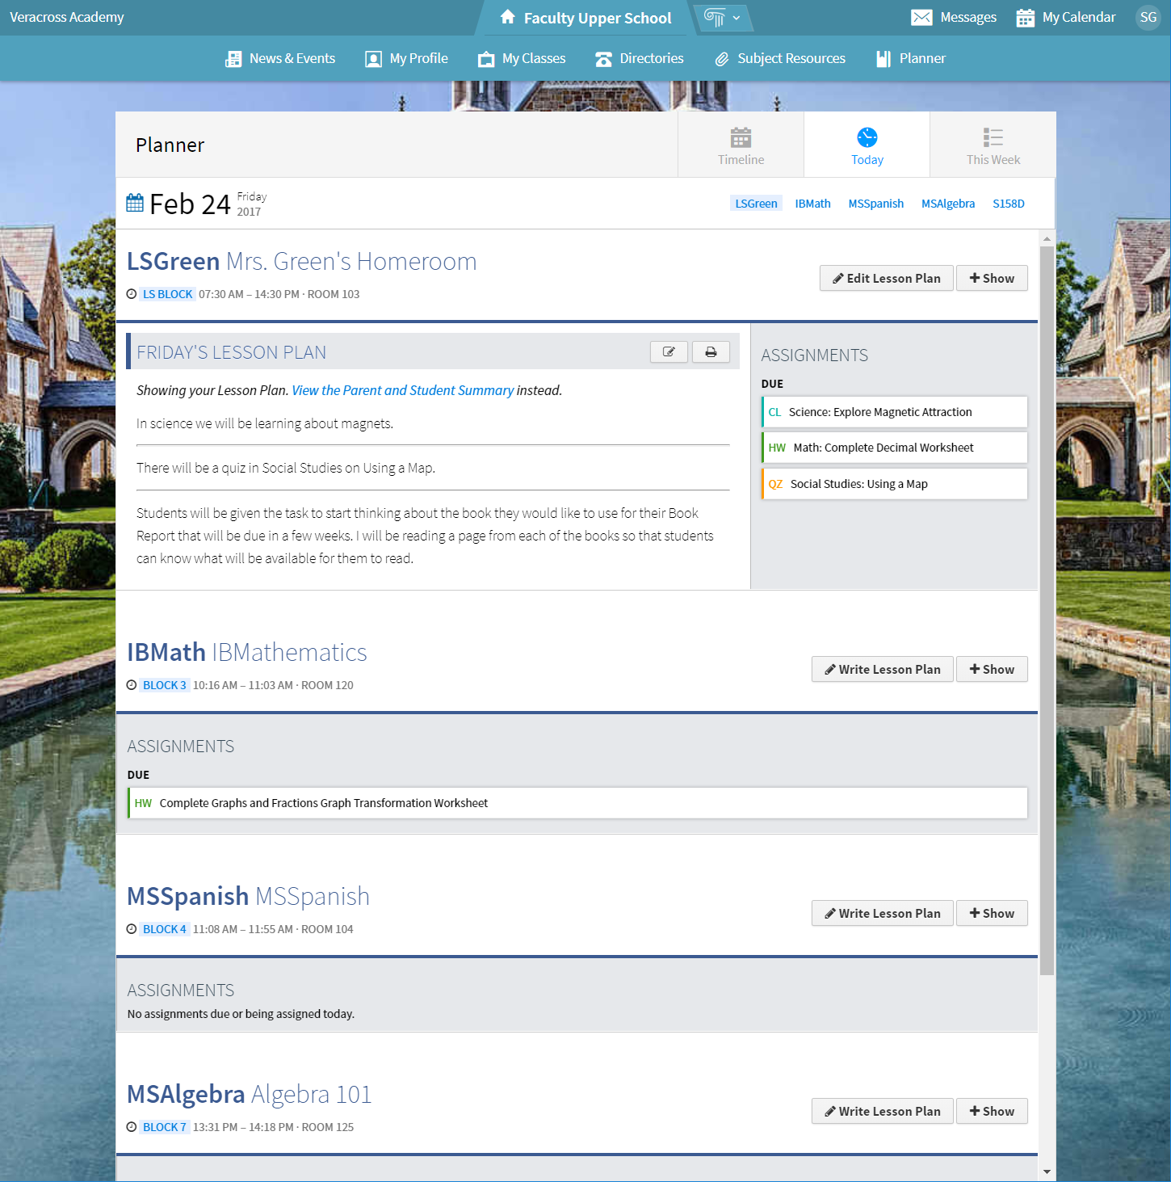Viewport: 1171px width, 1182px height.
Task: Switch to the This Week tab
Action: point(993,145)
